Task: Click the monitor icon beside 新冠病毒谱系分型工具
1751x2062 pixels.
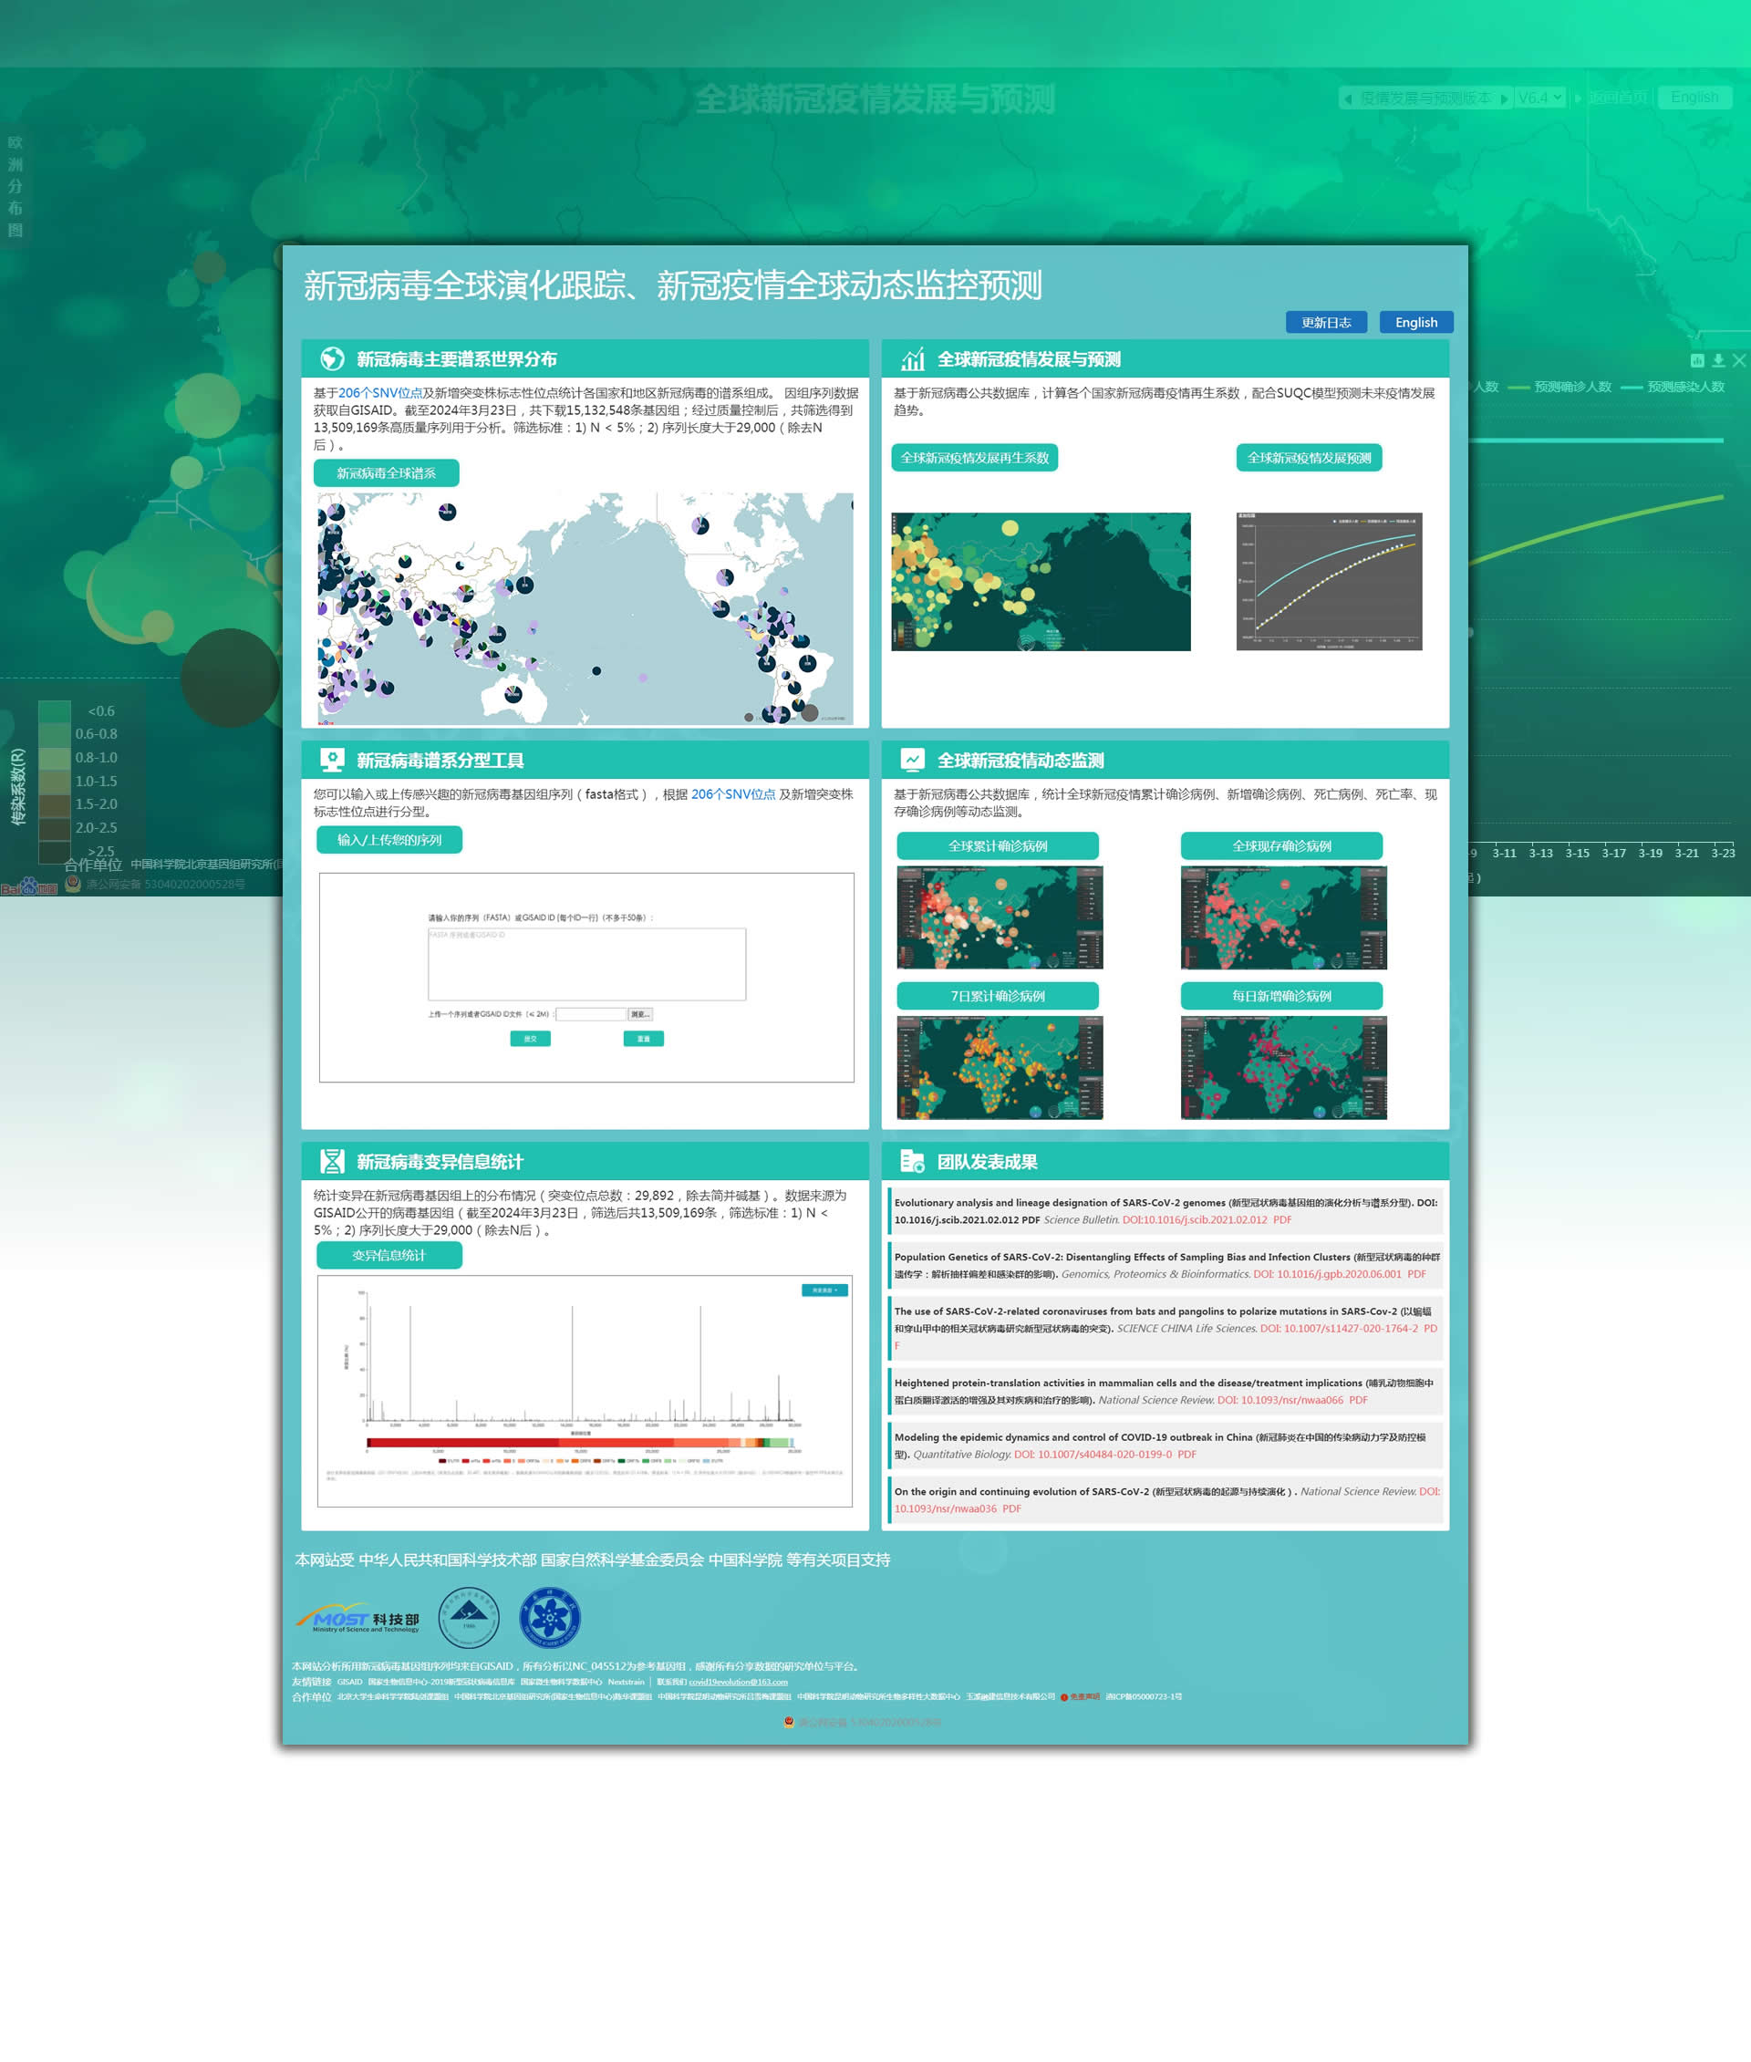Action: (332, 760)
